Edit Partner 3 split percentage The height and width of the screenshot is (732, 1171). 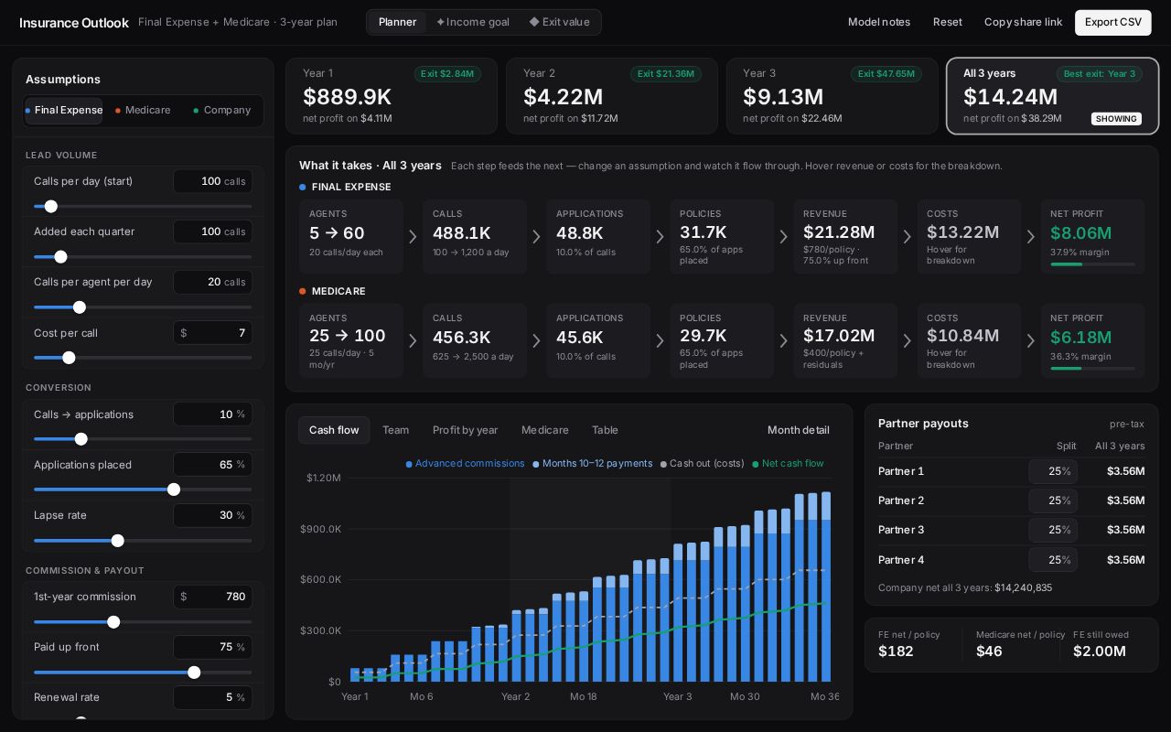[1053, 530]
